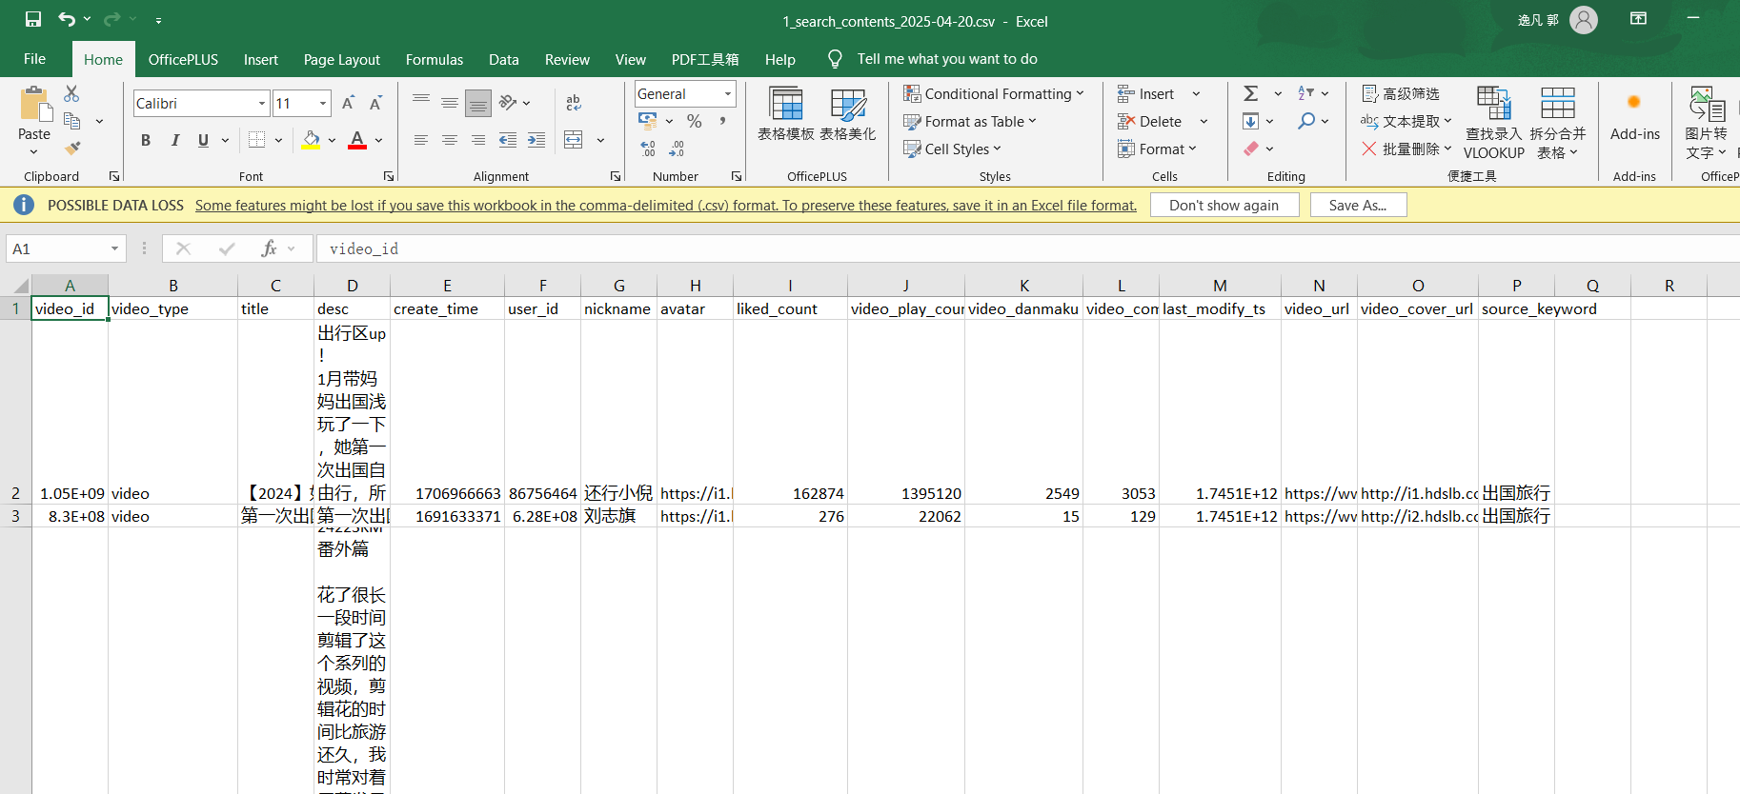Click the AutoSum sigma icon
The width and height of the screenshot is (1740, 794).
click(x=1251, y=93)
